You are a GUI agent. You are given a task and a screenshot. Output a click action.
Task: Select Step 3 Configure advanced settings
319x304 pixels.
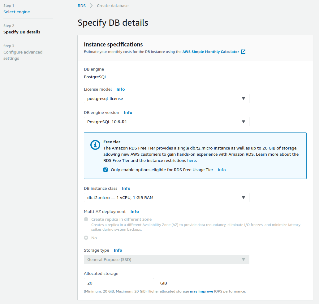point(23,55)
